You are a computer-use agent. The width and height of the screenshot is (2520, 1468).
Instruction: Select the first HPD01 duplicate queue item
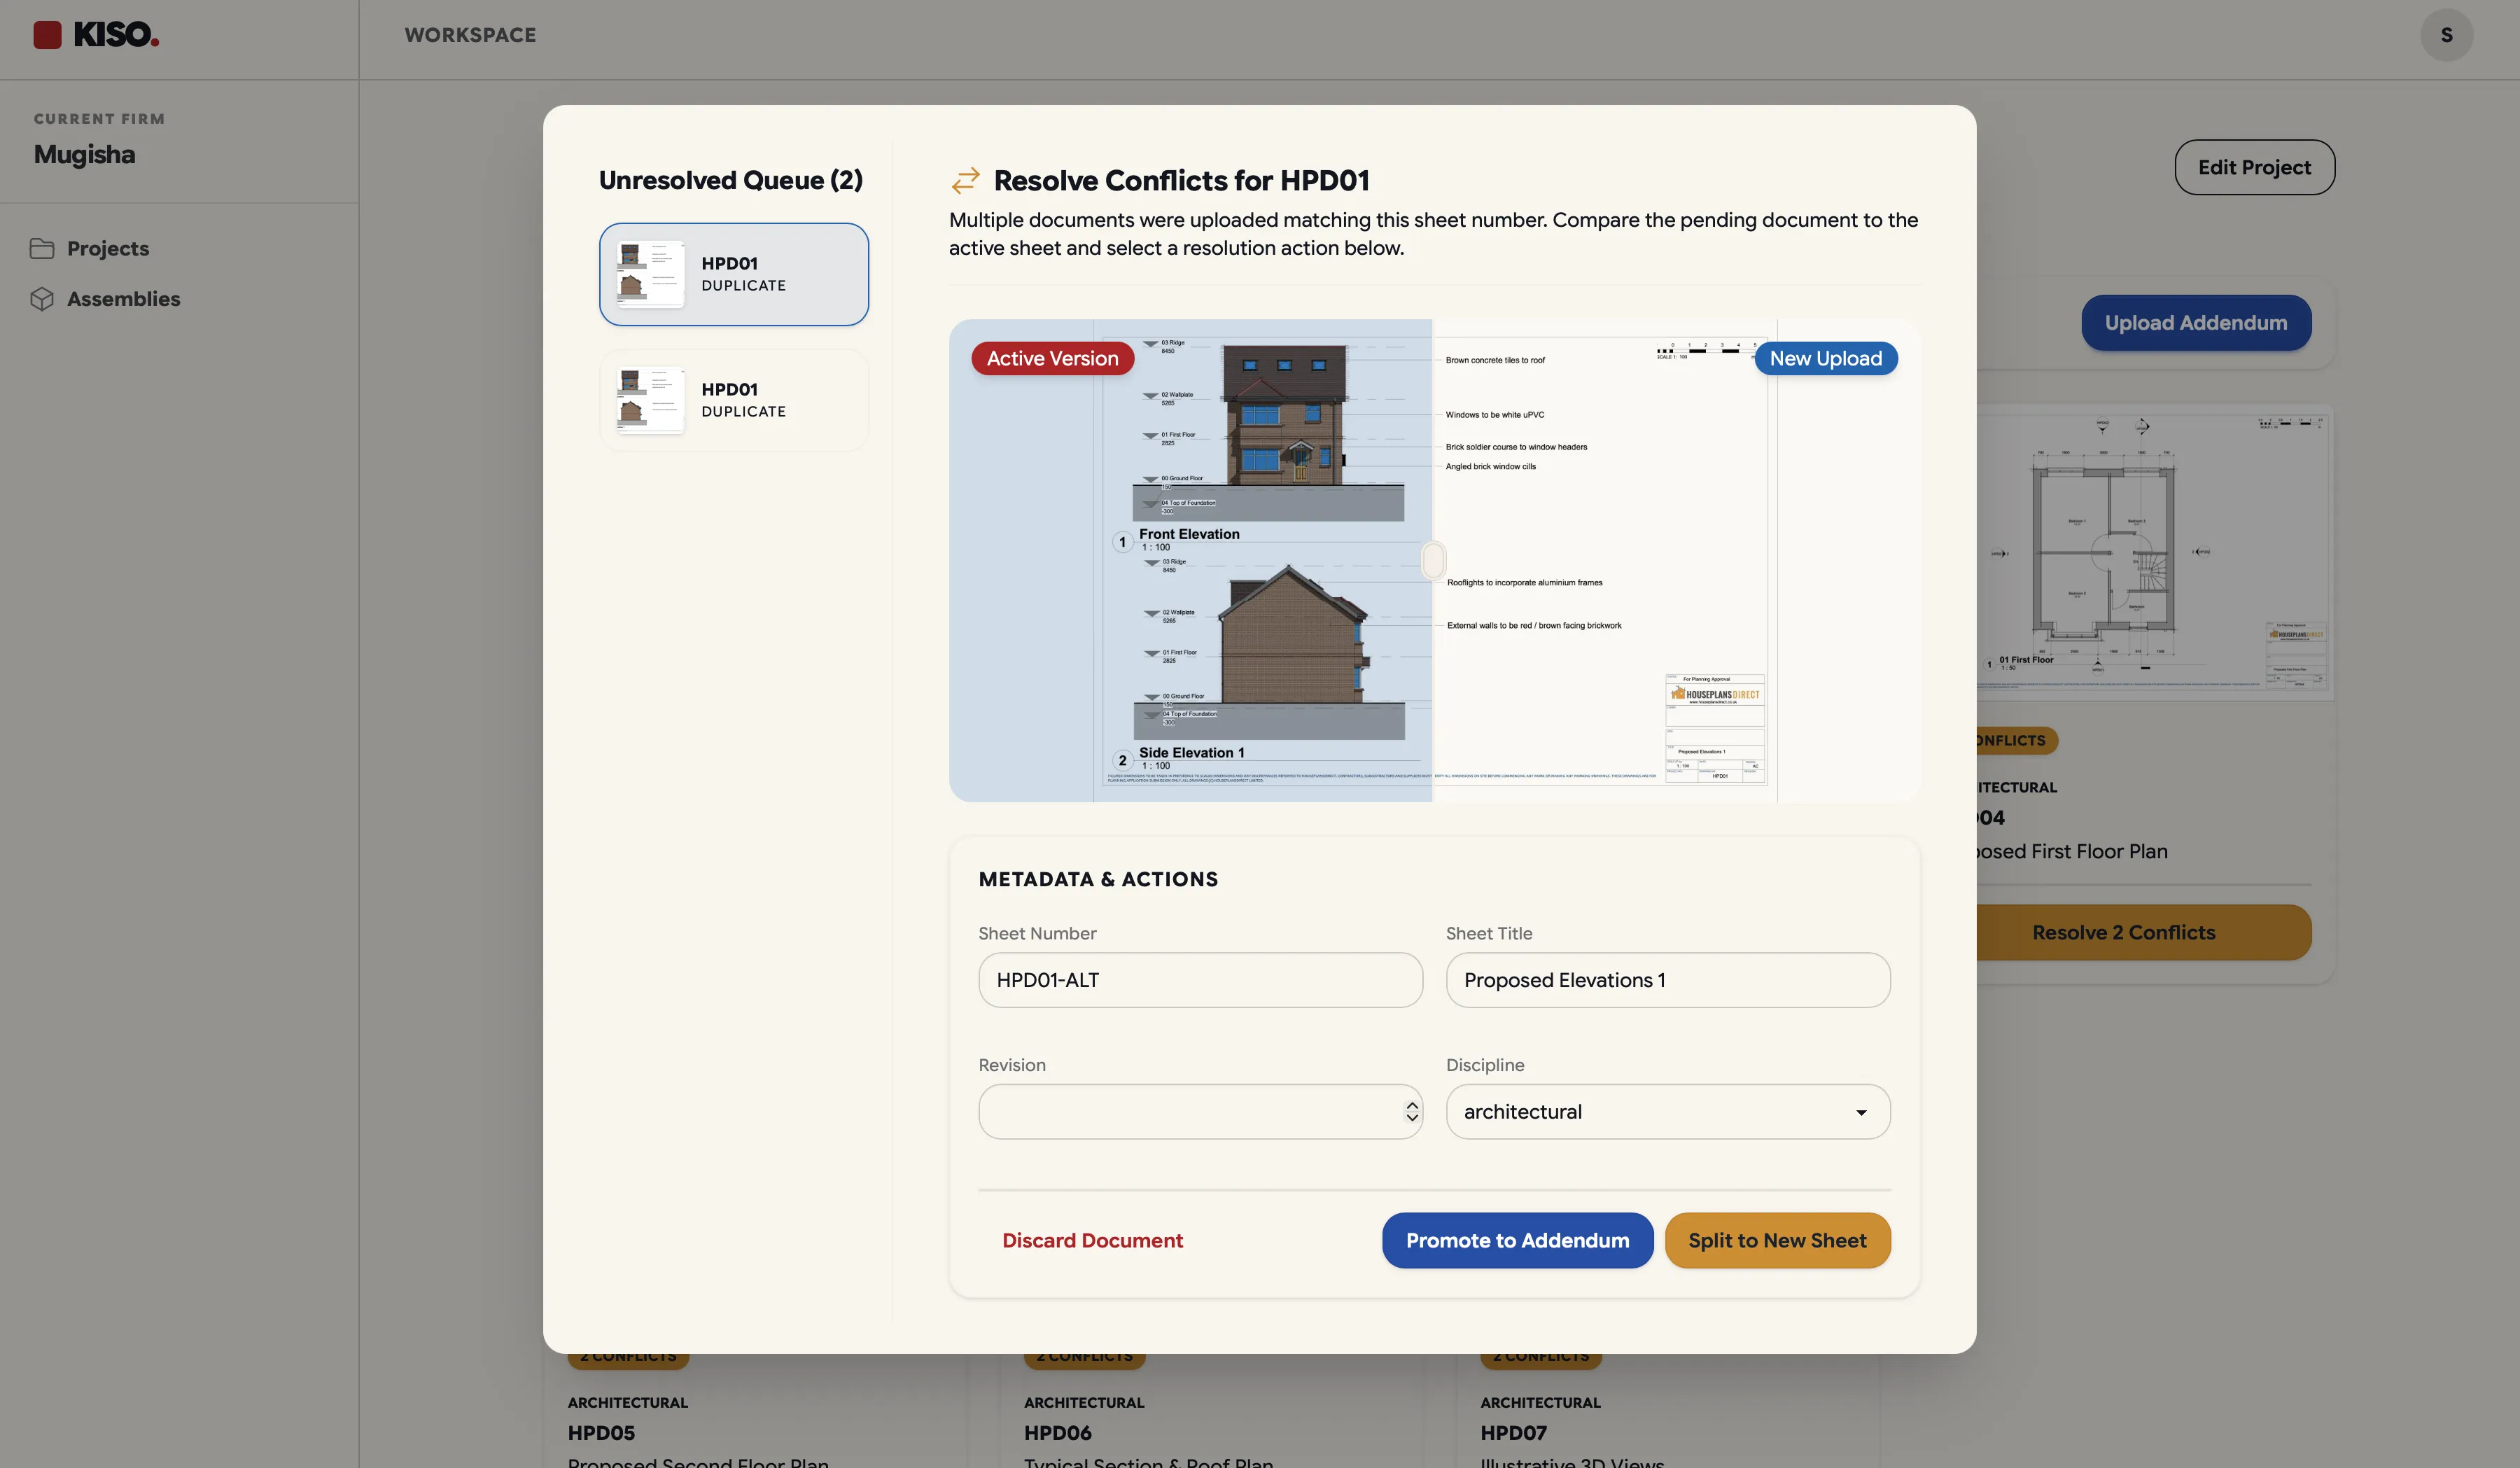coord(734,274)
